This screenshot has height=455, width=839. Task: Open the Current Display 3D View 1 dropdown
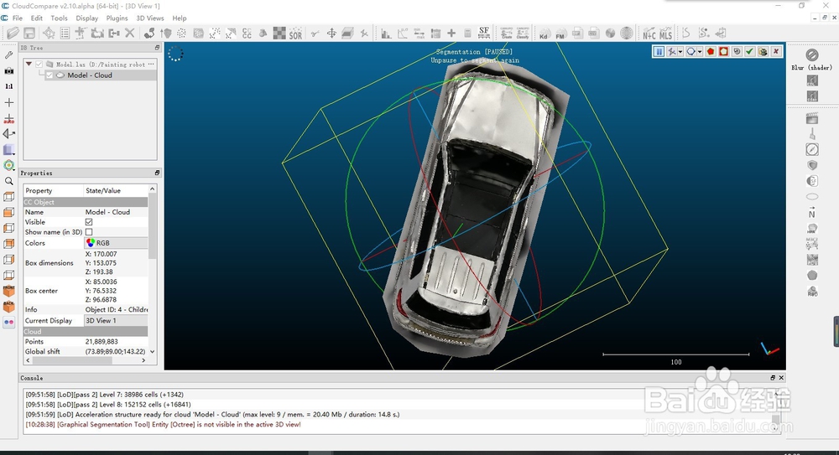tap(116, 321)
